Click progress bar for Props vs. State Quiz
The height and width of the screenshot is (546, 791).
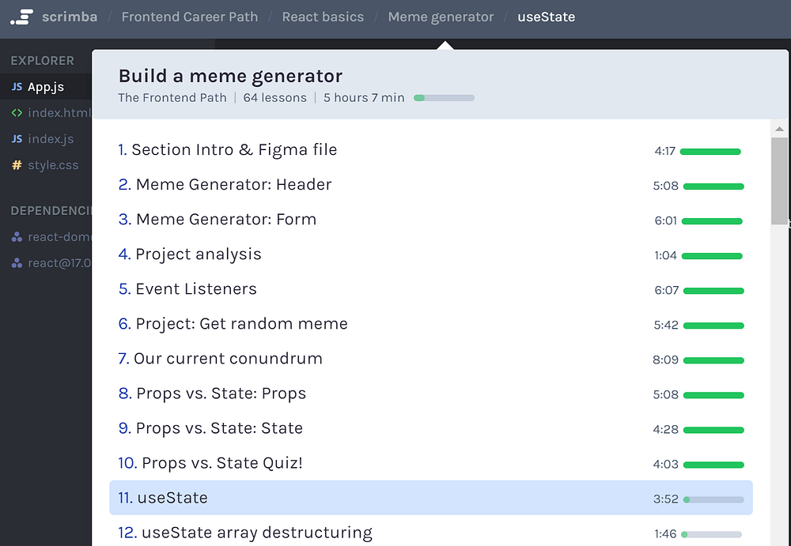tap(713, 465)
